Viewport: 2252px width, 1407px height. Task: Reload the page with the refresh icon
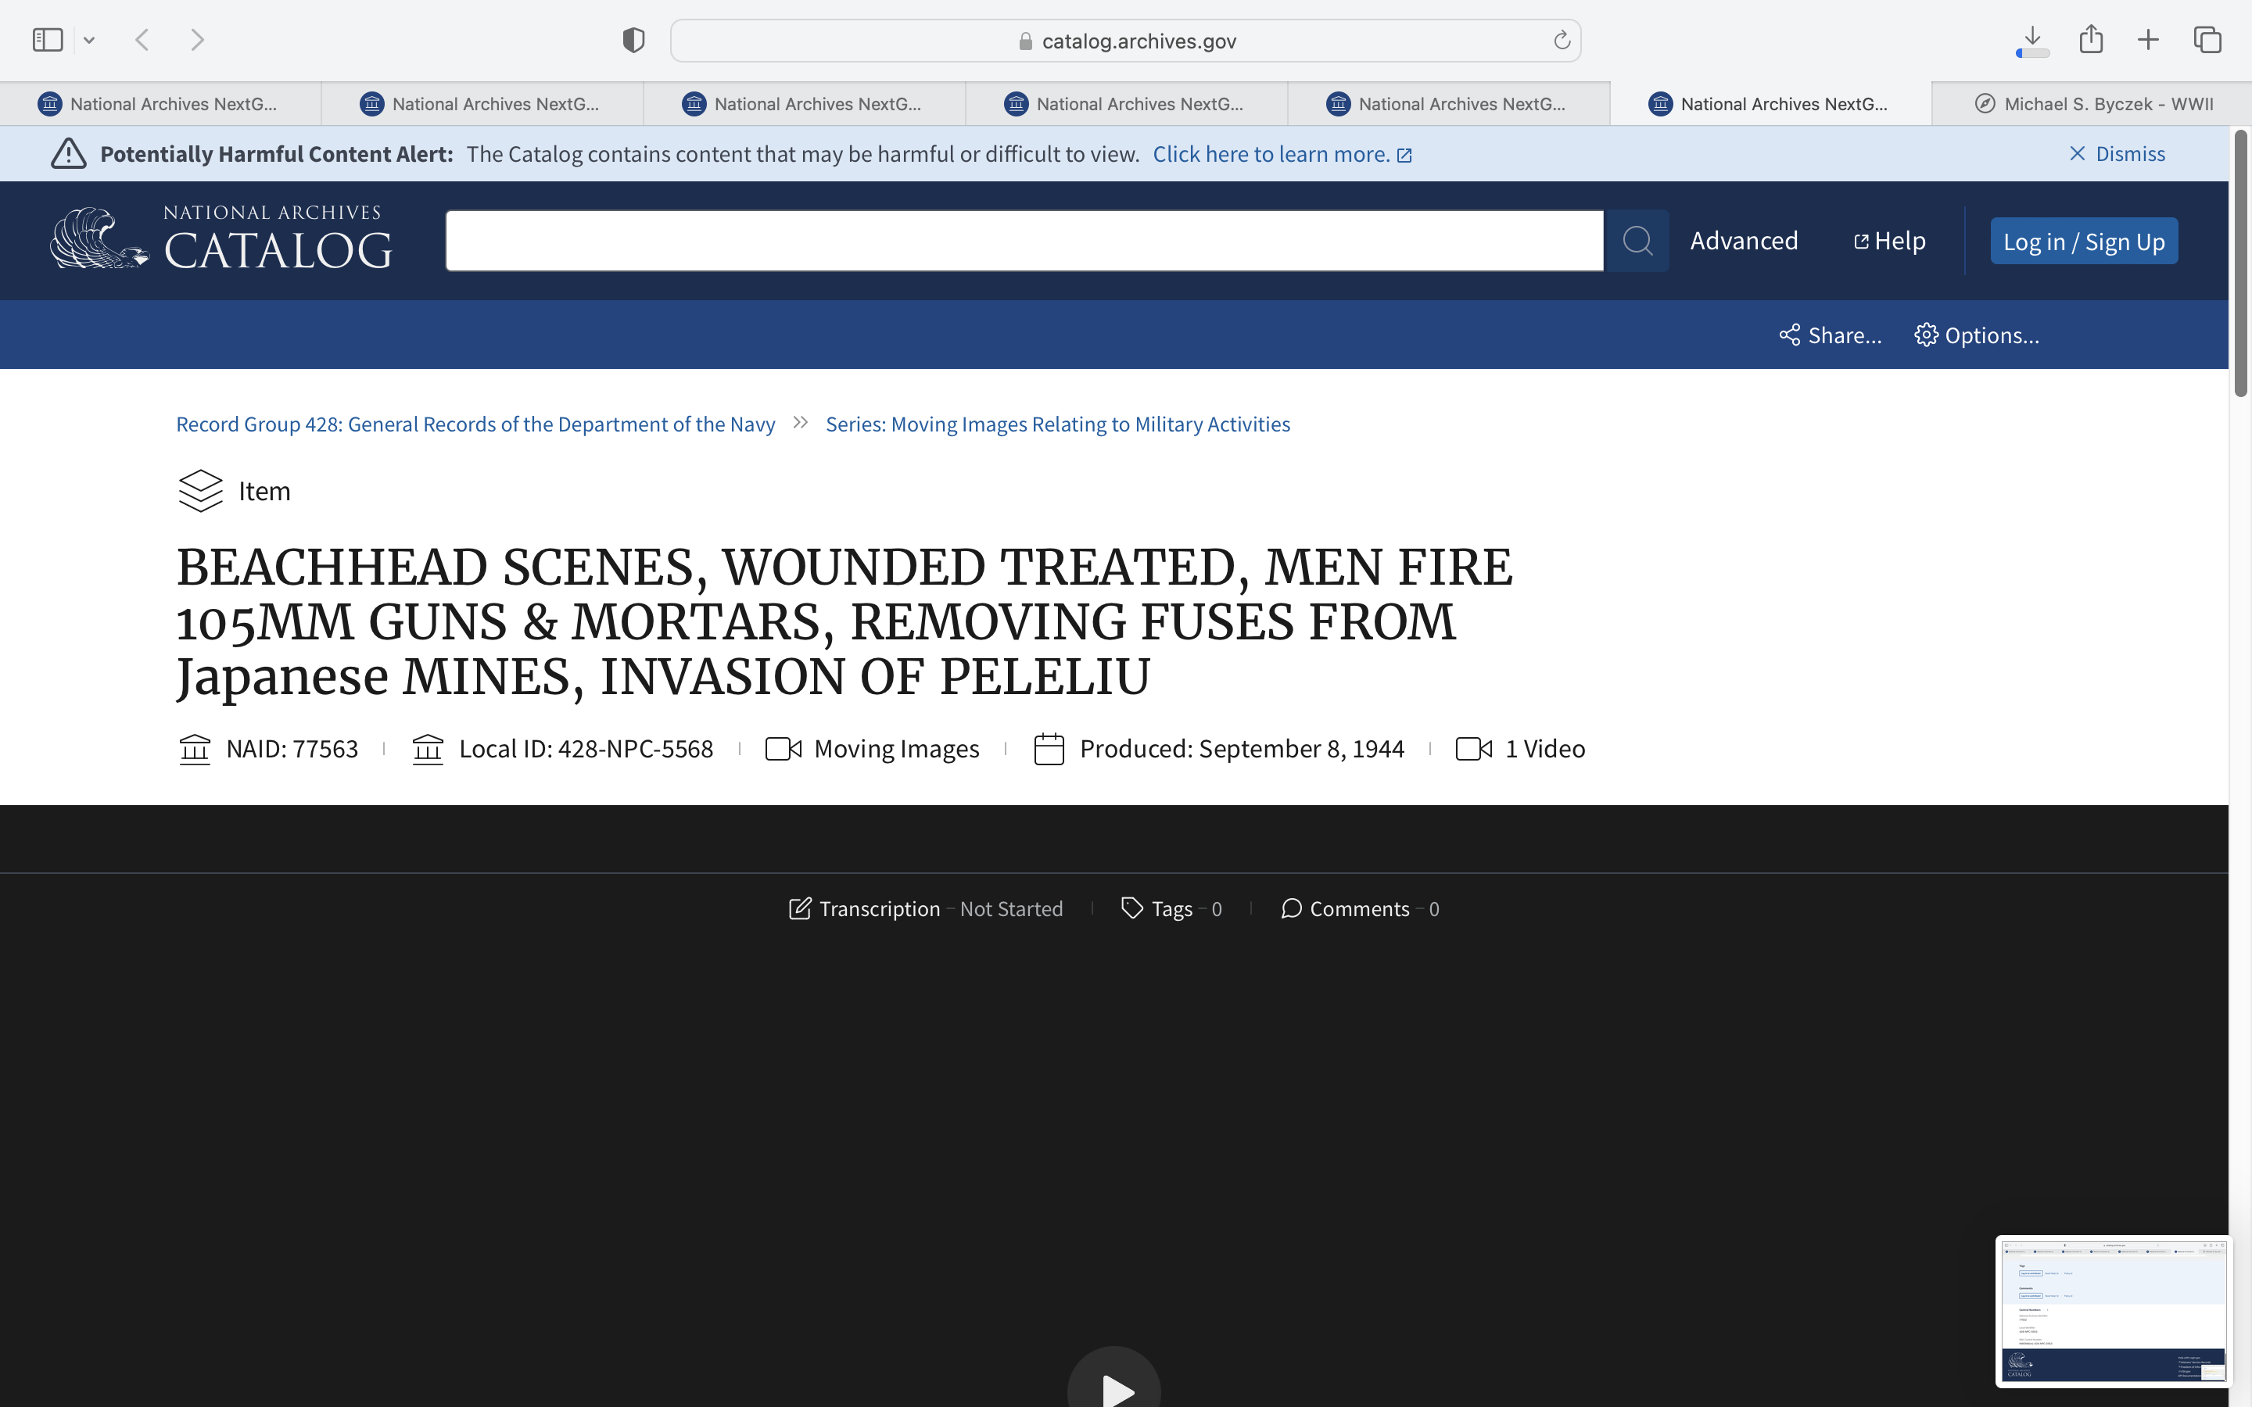[x=1562, y=40]
